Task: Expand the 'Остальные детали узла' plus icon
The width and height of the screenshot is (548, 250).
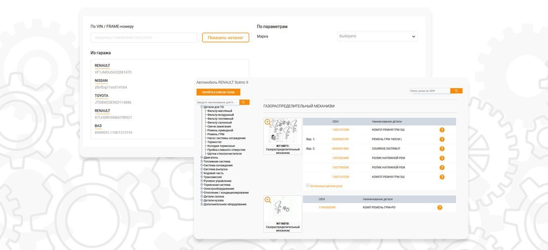Action: click(308, 186)
